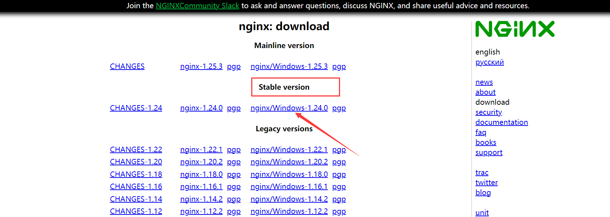
Task: Open CHANGES-1.12 link
Action: (x=136, y=211)
